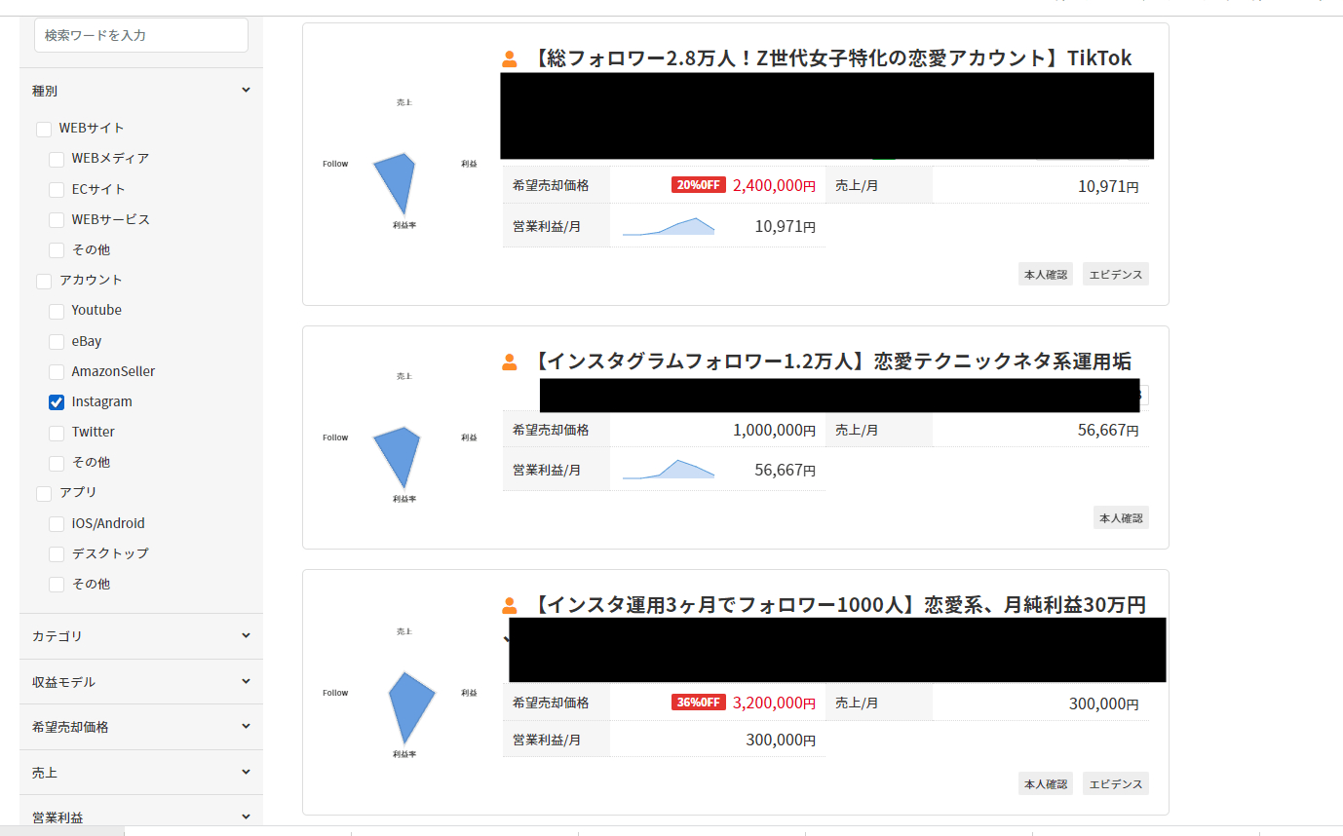Click the 本人確認 tag on the インスタ運用3ヶ月 listing
1343x836 pixels.
click(1046, 783)
